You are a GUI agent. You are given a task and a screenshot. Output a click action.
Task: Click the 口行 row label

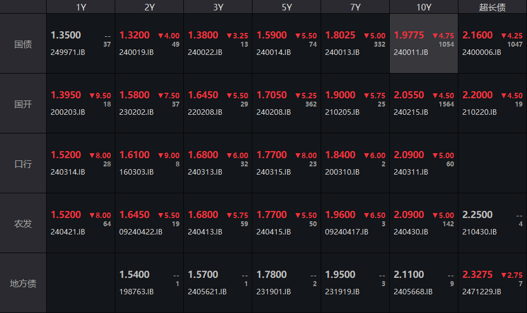(23, 164)
